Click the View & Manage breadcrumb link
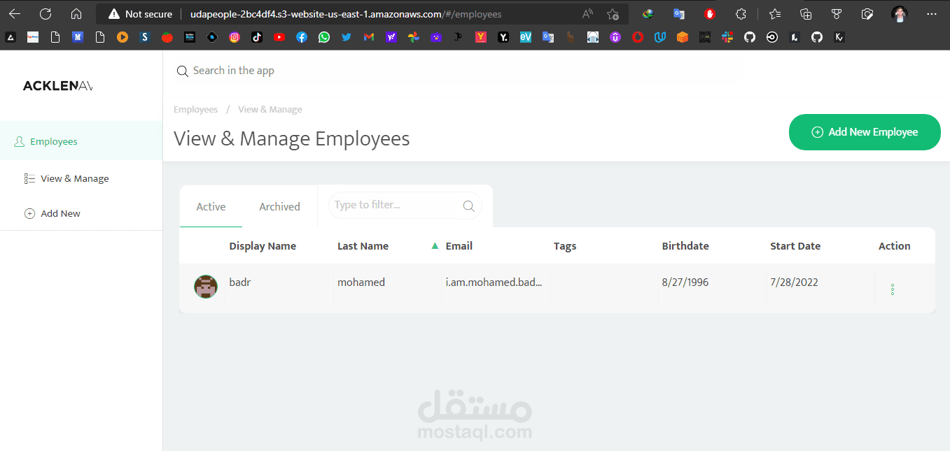The image size is (950, 451). (x=270, y=109)
